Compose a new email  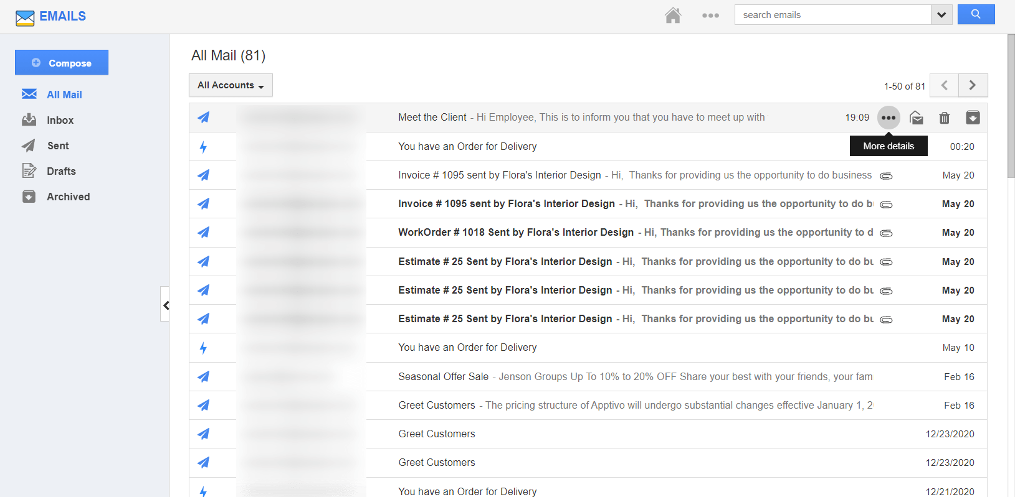[62, 62]
